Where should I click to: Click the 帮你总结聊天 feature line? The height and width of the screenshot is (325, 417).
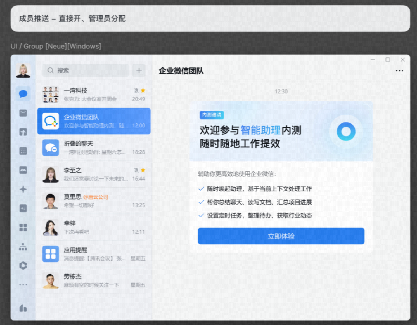(255, 202)
